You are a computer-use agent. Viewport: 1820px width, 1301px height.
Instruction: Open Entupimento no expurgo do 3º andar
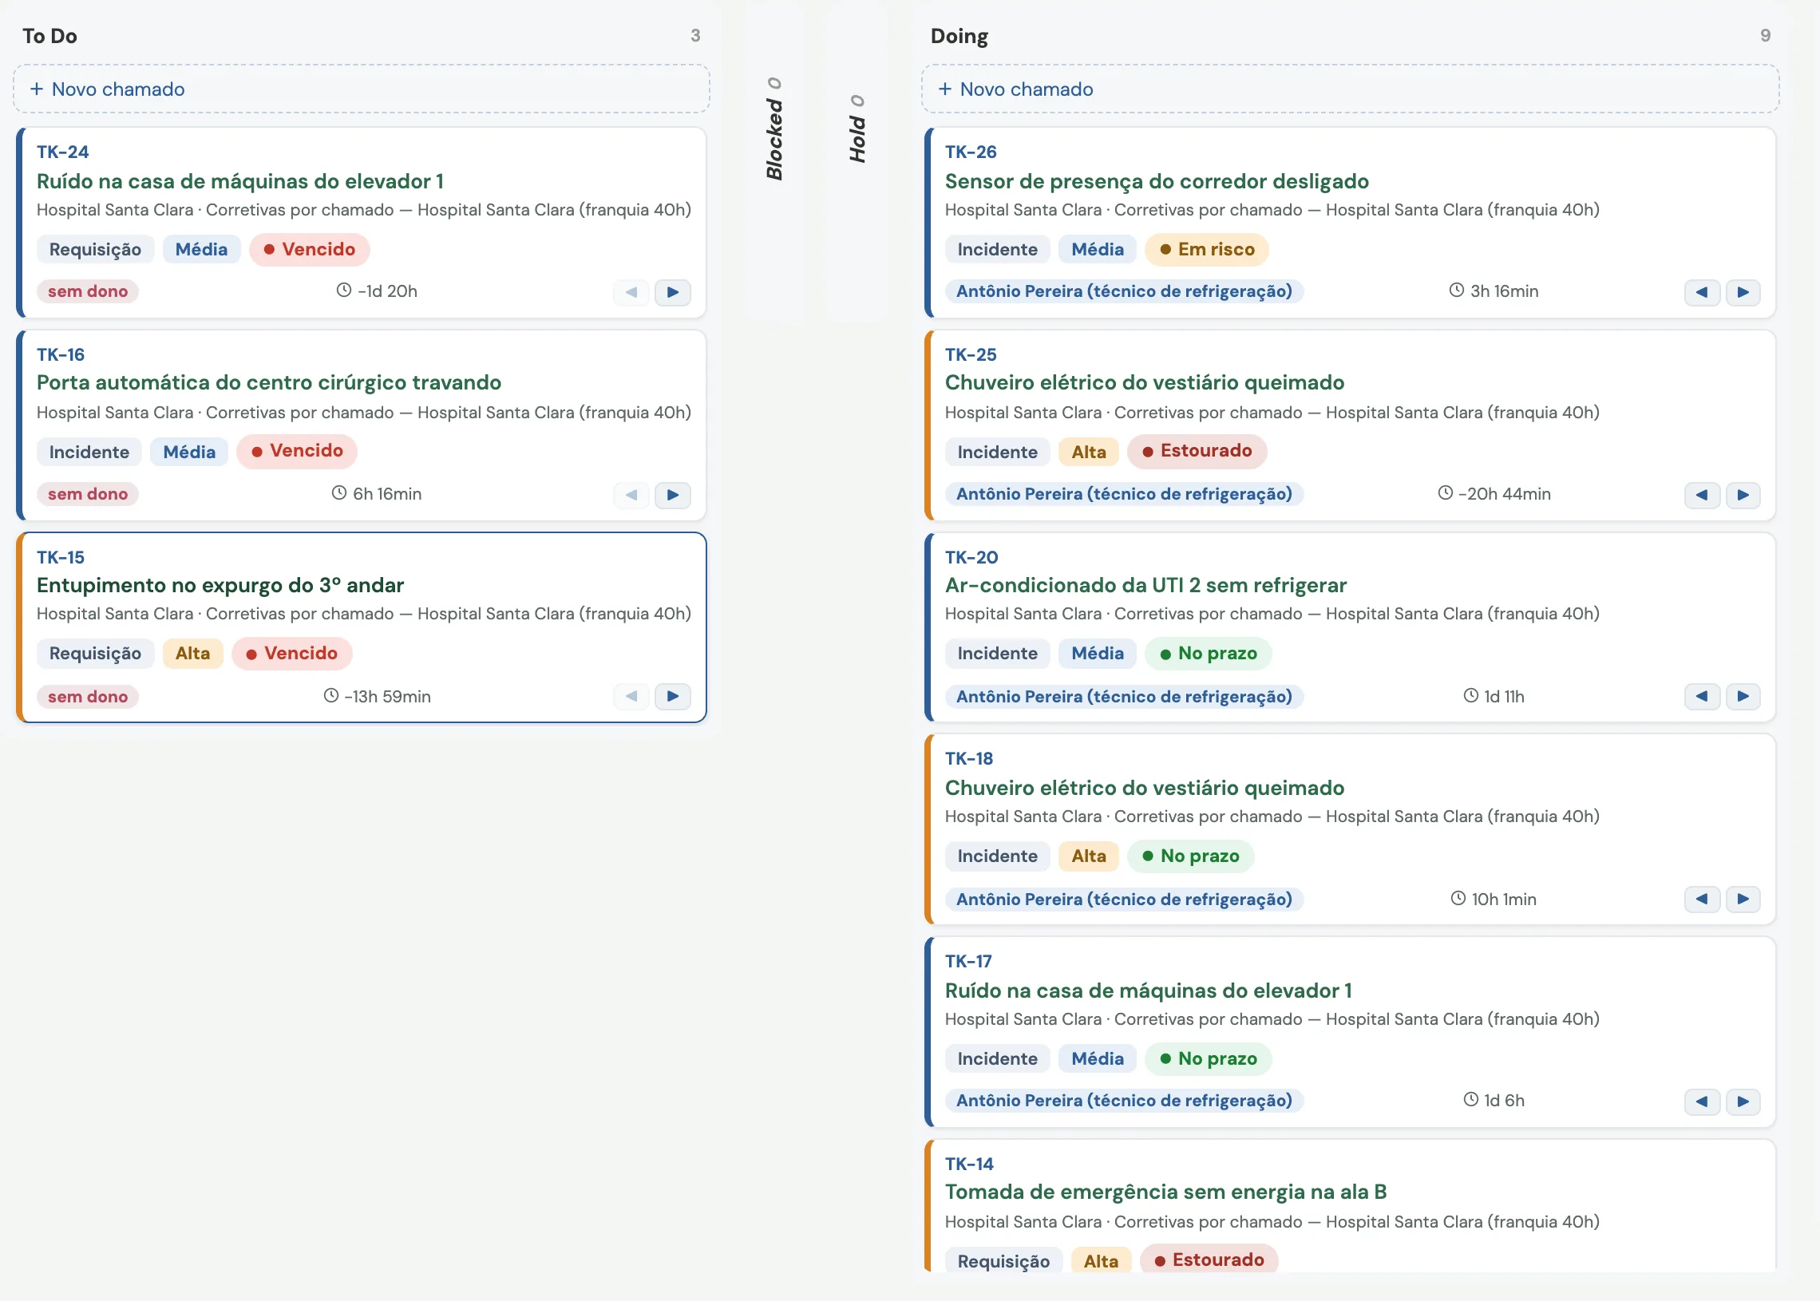(x=220, y=585)
